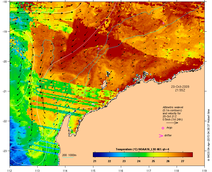Click the 'drifter' legend label
The width and height of the screenshot is (212, 172).
click(168, 135)
